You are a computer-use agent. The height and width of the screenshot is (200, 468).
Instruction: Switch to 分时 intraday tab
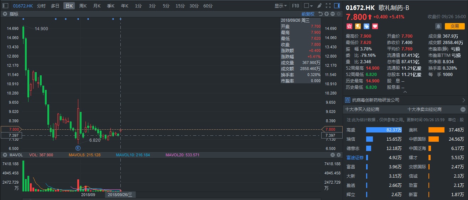click(x=41, y=6)
